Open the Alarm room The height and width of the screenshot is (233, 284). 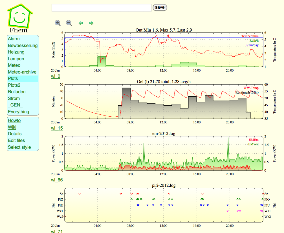coord(14,39)
